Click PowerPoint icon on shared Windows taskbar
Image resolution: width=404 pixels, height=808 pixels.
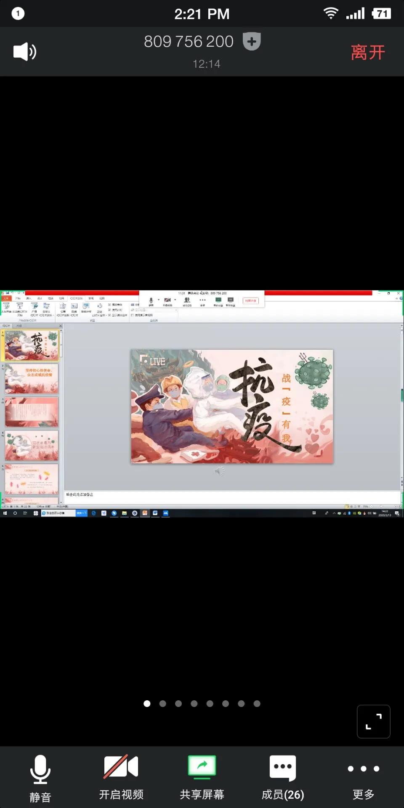tap(145, 513)
